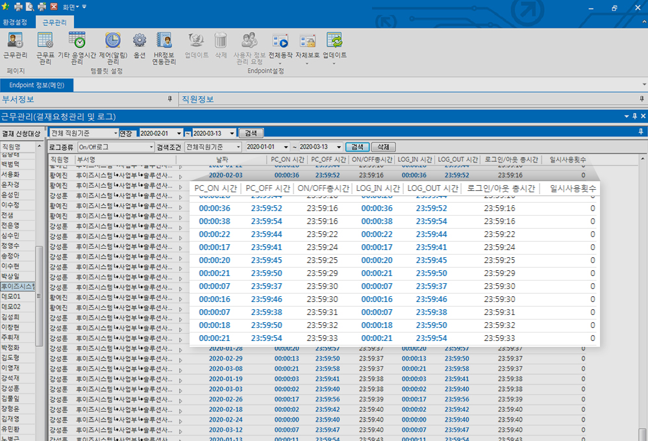648x441 pixels.
Task: Click the 삭제 button beside 검색
Action: coord(383,147)
